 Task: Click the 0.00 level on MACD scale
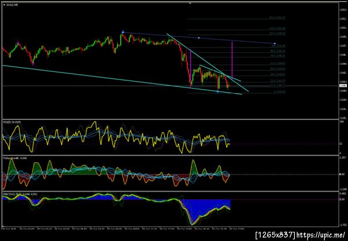tap(342, 199)
